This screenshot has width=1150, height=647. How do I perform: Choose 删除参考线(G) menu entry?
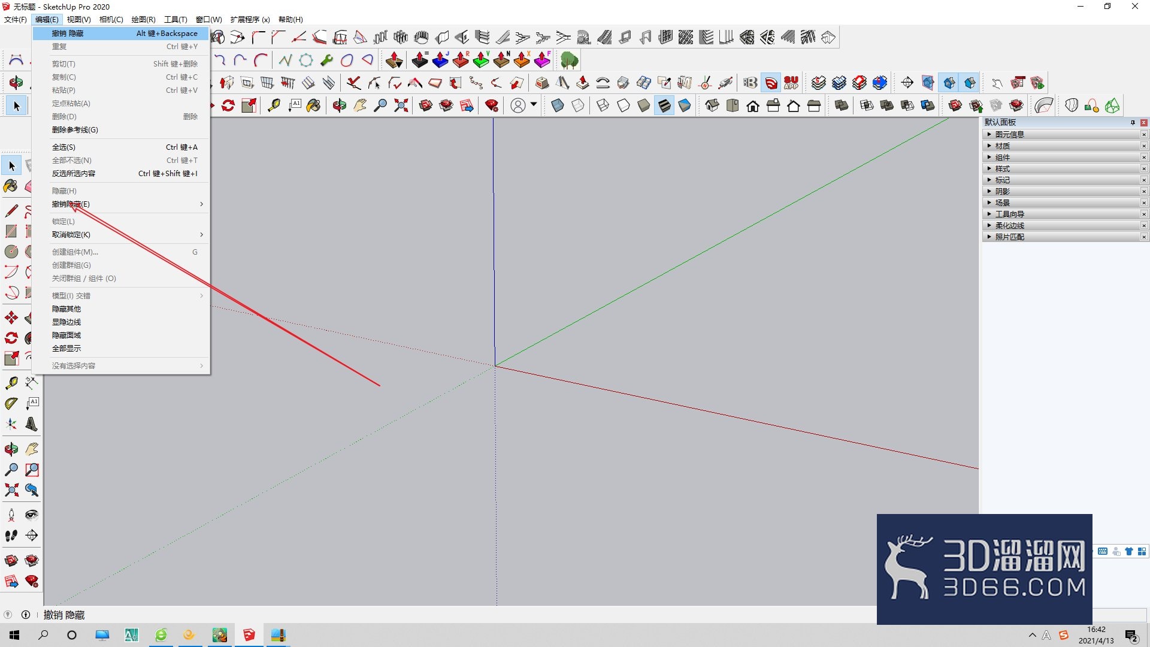pyautogui.click(x=120, y=130)
